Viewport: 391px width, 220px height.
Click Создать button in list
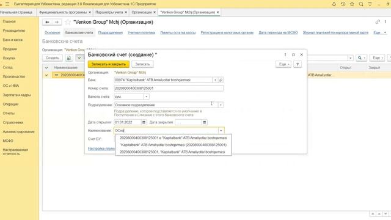click(53, 58)
